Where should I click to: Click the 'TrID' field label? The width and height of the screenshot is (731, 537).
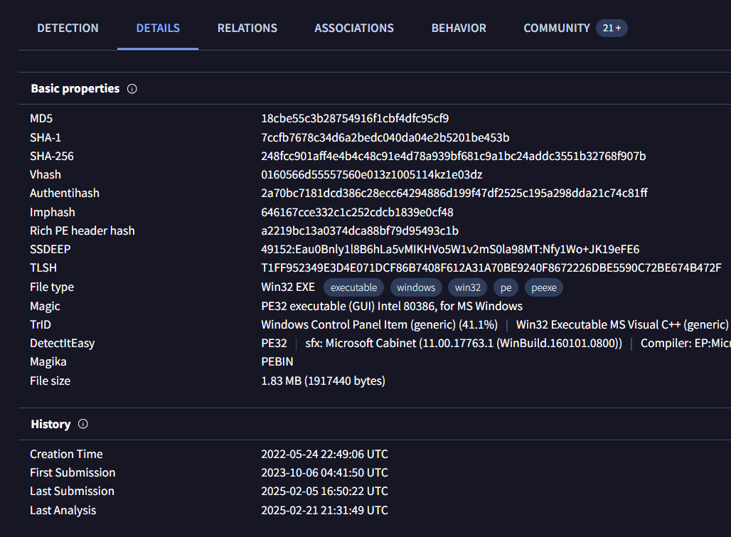(x=40, y=324)
